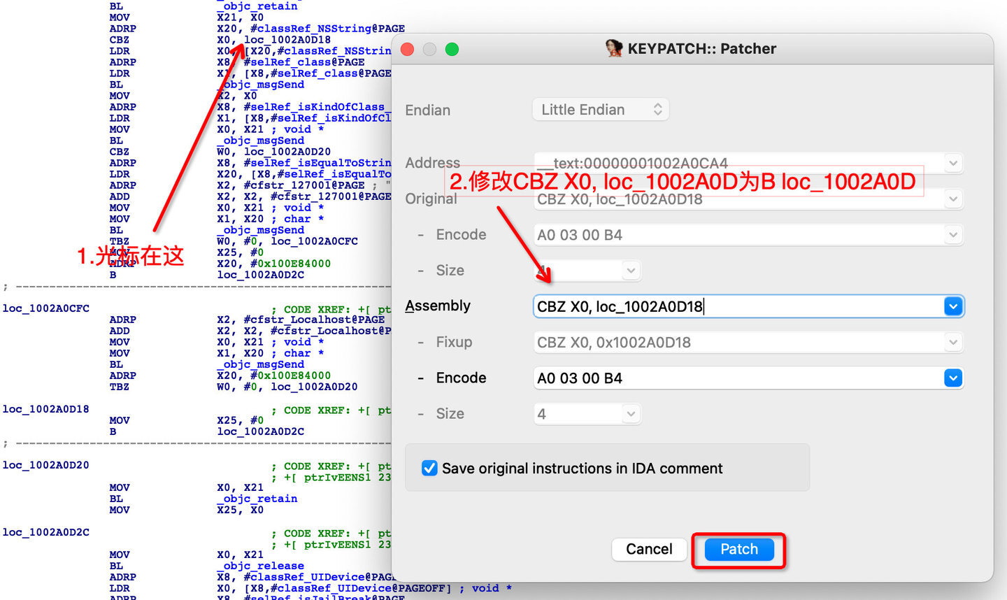Open the Assembly combo box blue arrow
Image resolution: width=1007 pixels, height=600 pixels.
coord(953,306)
